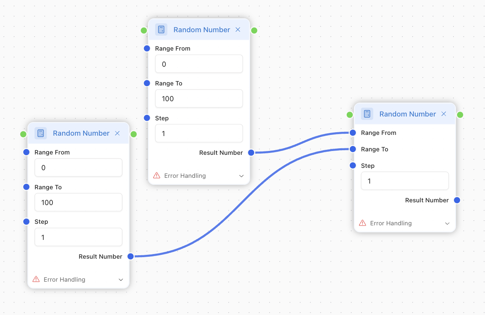Click the calculator icon on the top-middle node
Viewport: 485px width, 315px height.
161,30
